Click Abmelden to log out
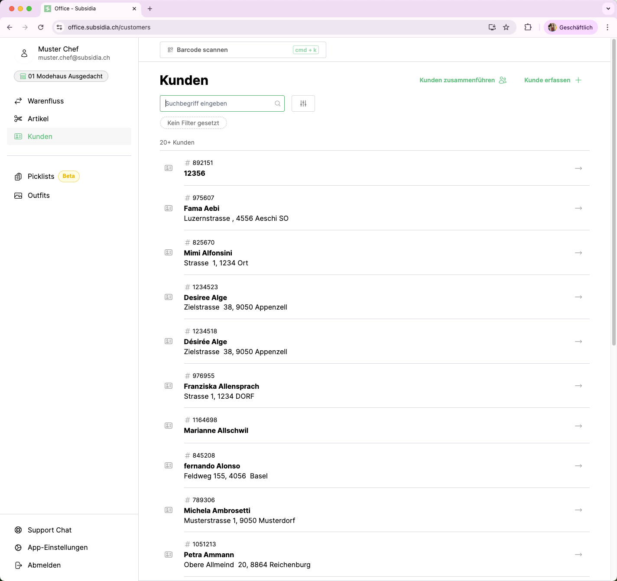 [x=44, y=565]
